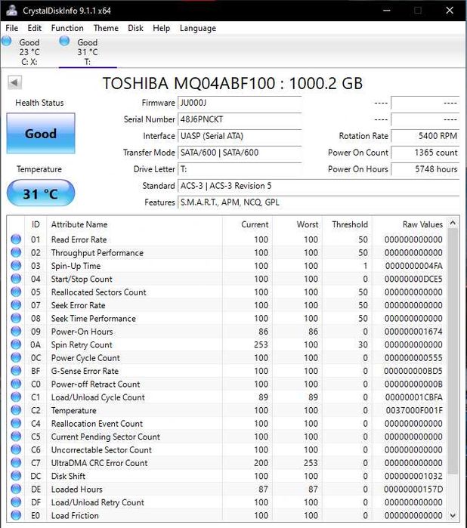Click status orb for Load/Unload Cycle Count
This screenshot has width=467, height=528.
(16, 397)
